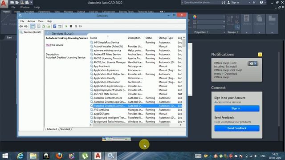The height and width of the screenshot is (160, 285).
Task: Select Application Identity service row
Action: pos(136,78)
